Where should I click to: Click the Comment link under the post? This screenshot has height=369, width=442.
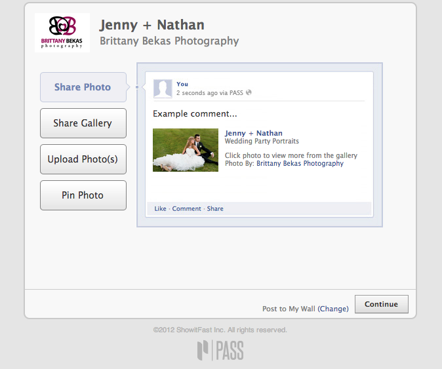[x=186, y=209]
